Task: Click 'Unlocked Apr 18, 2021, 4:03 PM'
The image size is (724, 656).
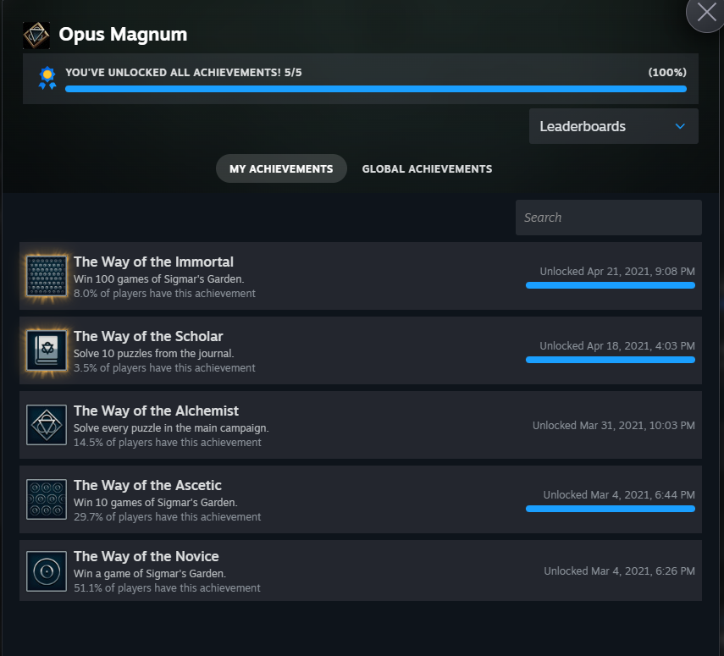Action: 617,345
